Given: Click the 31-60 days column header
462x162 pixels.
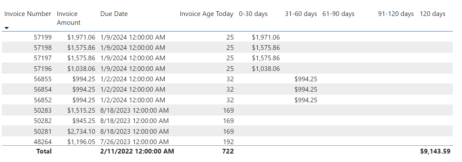Looking at the screenshot, I should tap(301, 14).
